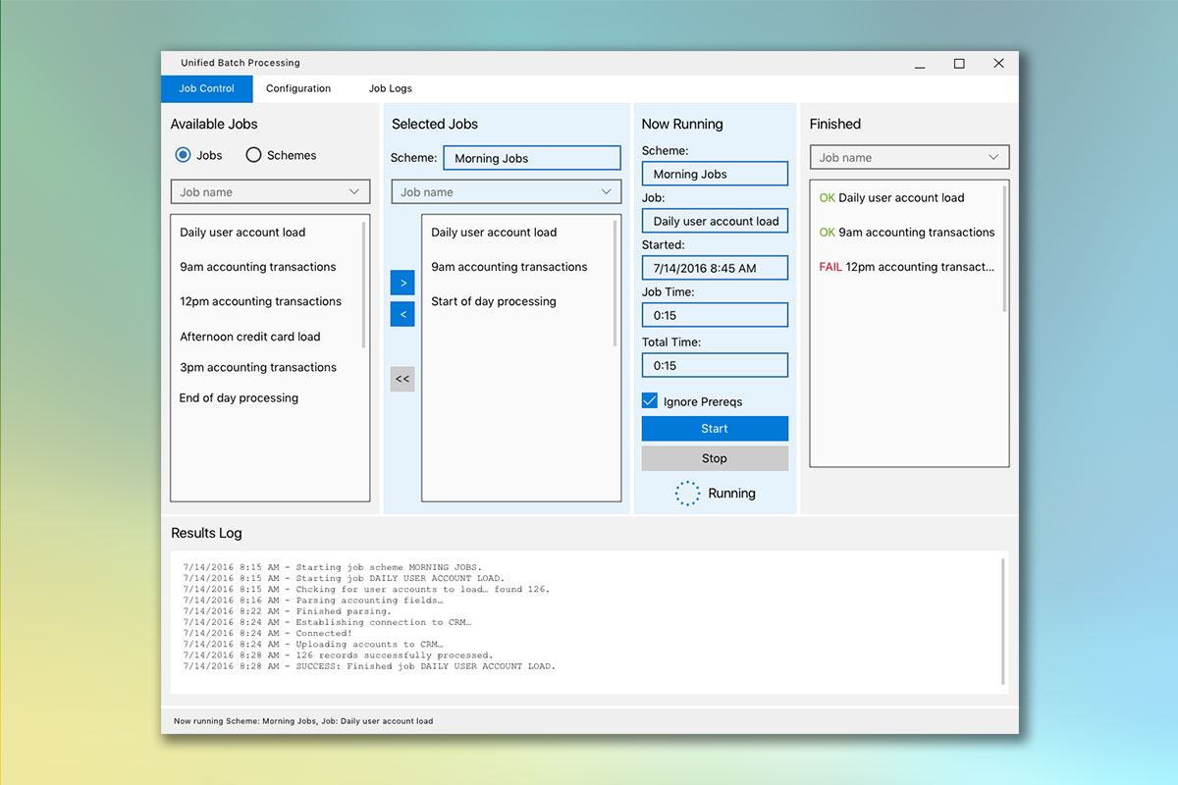Open Finished 'Job name' dropdown

point(909,157)
